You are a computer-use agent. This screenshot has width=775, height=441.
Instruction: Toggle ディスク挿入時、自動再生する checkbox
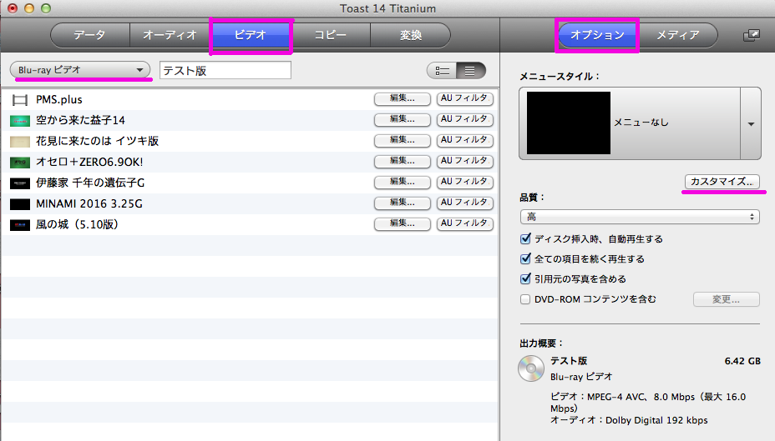click(x=525, y=238)
